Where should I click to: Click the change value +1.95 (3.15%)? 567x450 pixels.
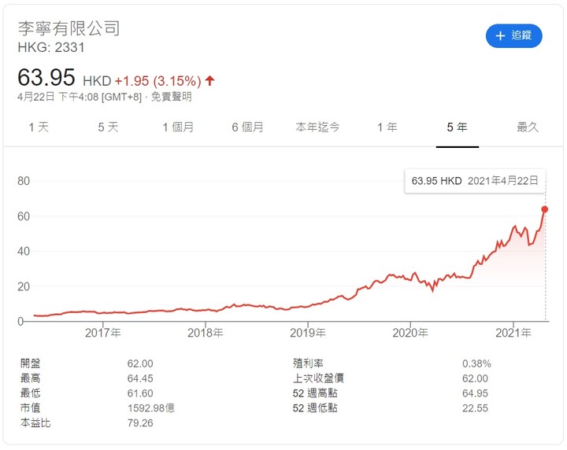157,81
